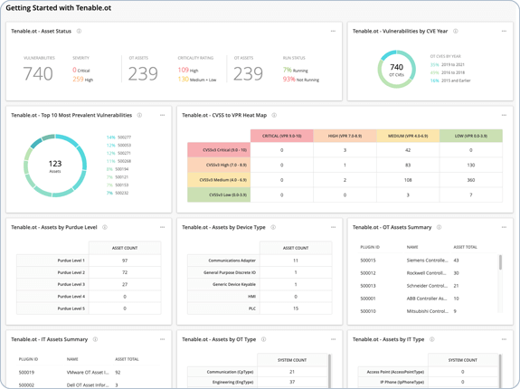This screenshot has width=520, height=389.
Task: Show info for Assets by Purdue Level
Action: pos(105,227)
